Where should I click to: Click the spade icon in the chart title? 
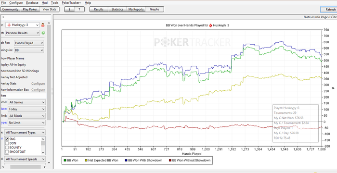coord(211,25)
